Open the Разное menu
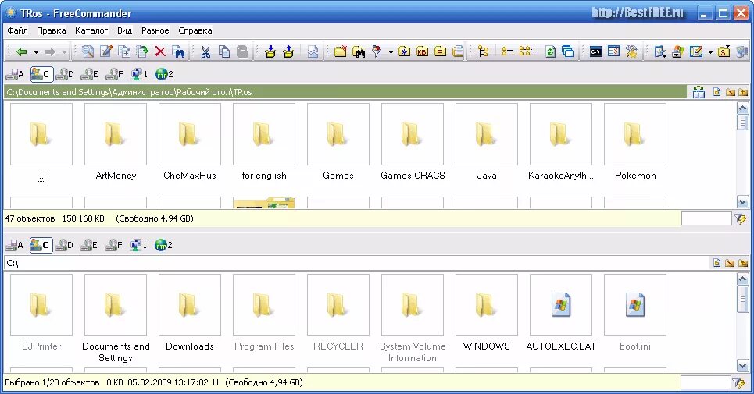Viewport: 754px width, 394px height. click(x=155, y=30)
